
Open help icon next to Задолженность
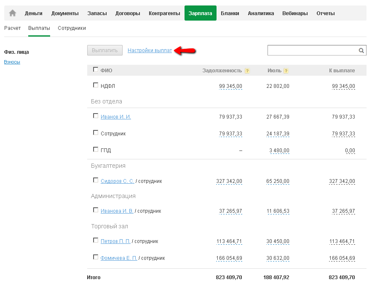247,71
